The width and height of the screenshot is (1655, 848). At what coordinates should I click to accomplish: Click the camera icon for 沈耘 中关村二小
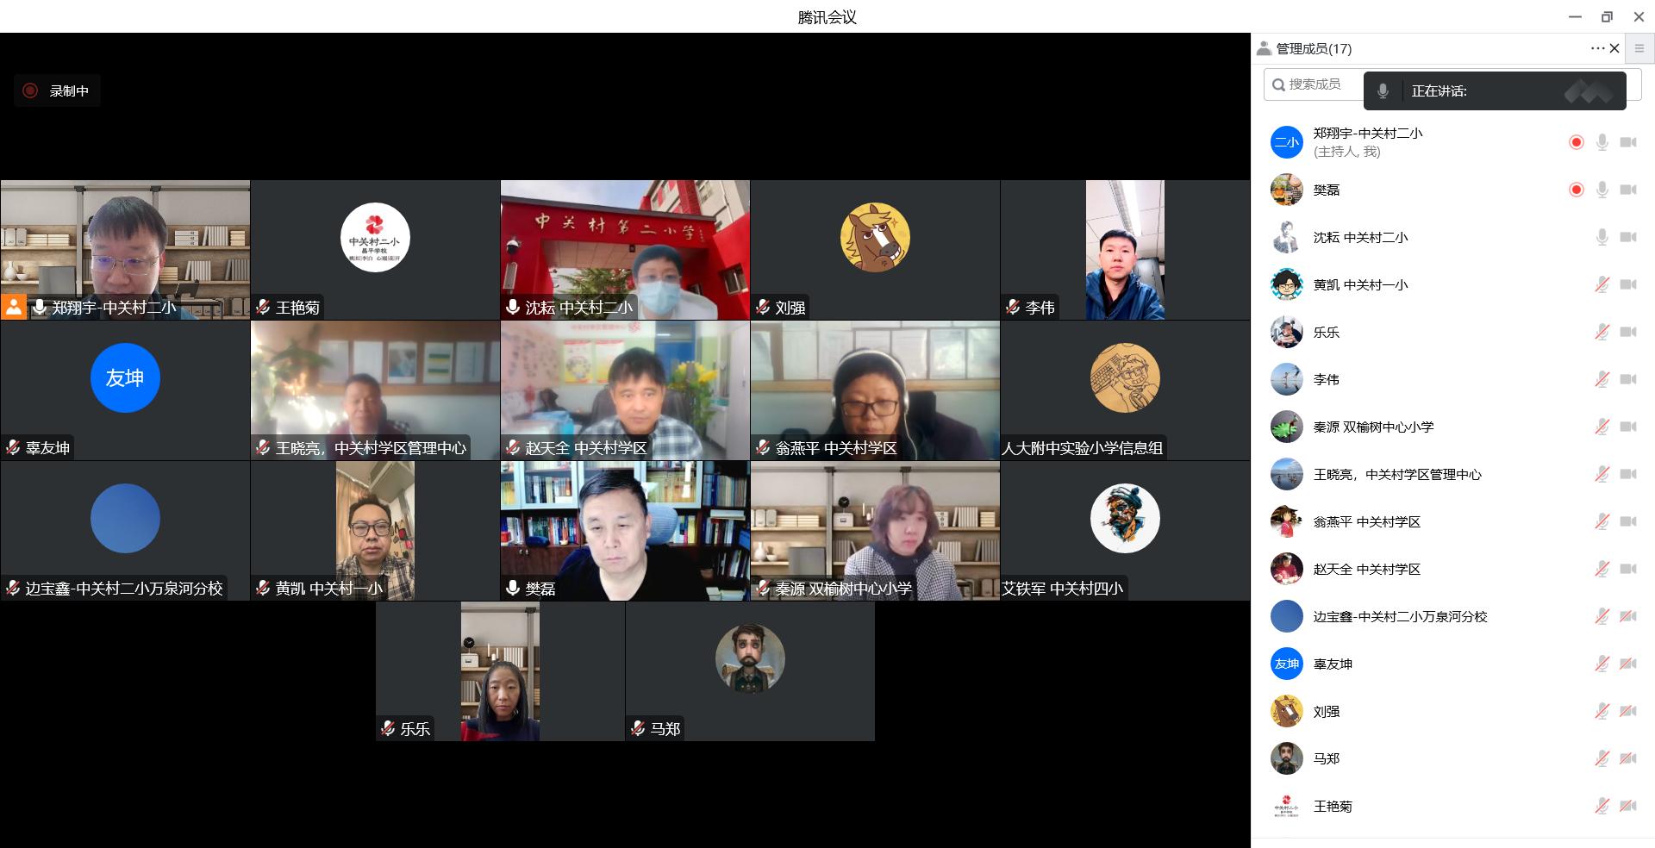tap(1627, 237)
